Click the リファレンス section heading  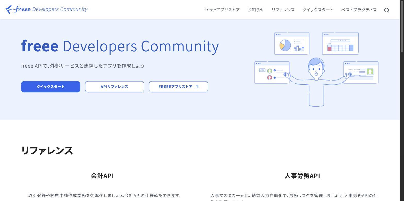click(x=47, y=150)
